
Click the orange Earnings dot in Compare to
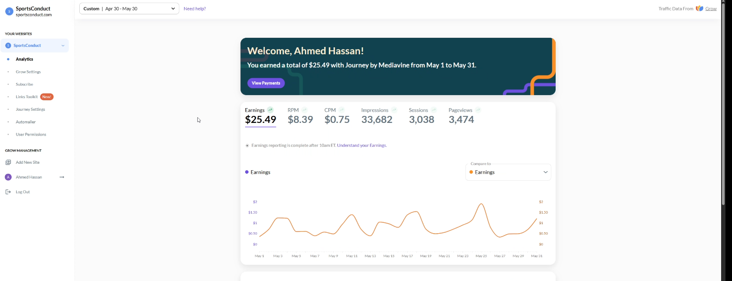(x=471, y=172)
